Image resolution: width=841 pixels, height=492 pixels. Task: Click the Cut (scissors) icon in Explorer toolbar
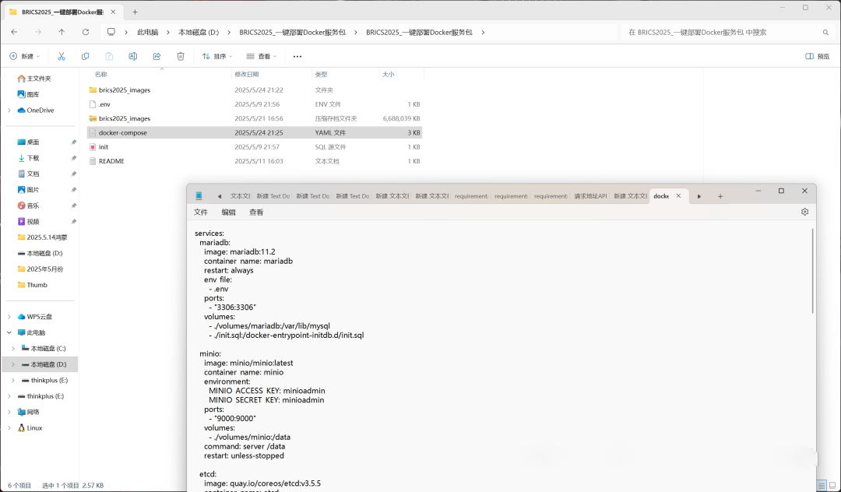pyautogui.click(x=62, y=56)
